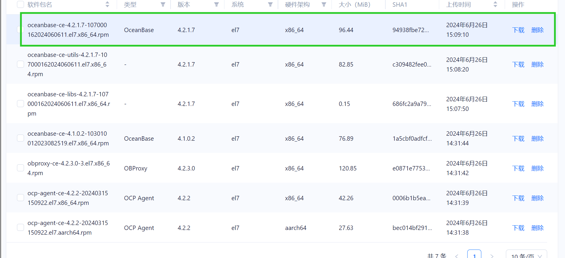Download the obproxy-ce-4.2.3.0 package
This screenshot has height=258, width=565.
pos(518,168)
